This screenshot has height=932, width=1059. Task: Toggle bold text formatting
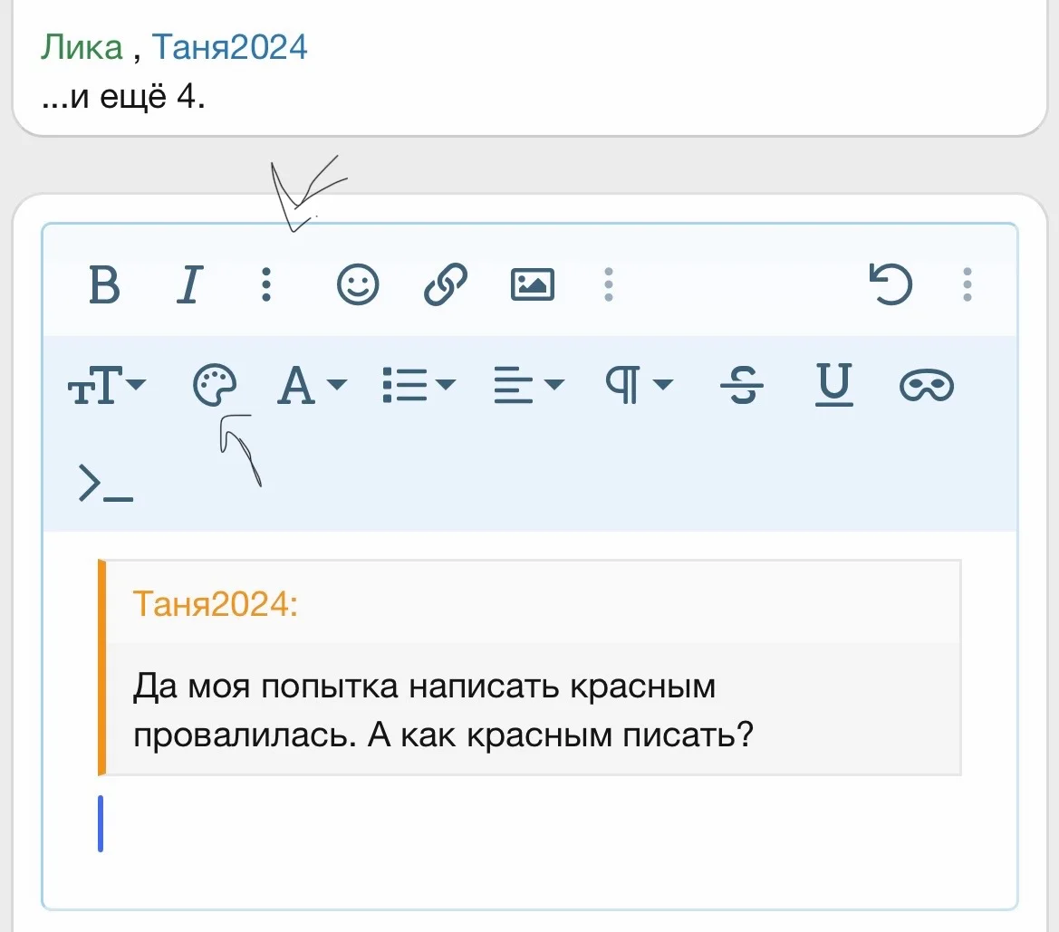pos(105,285)
